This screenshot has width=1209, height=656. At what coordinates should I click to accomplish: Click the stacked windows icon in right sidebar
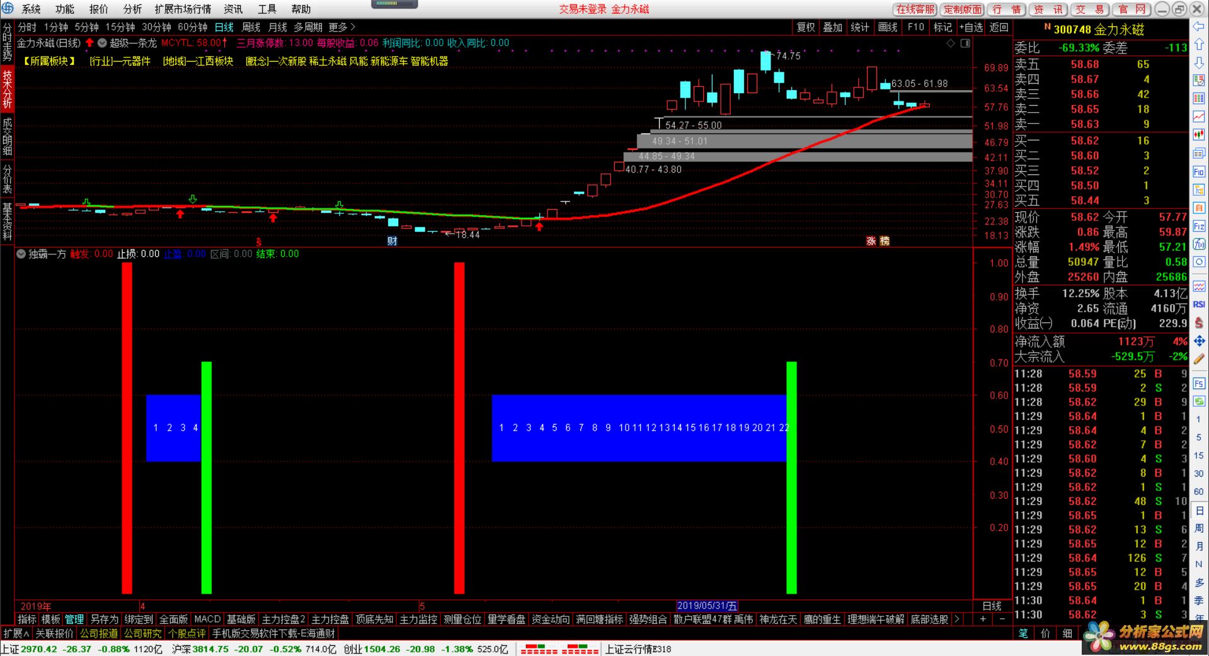(1198, 154)
